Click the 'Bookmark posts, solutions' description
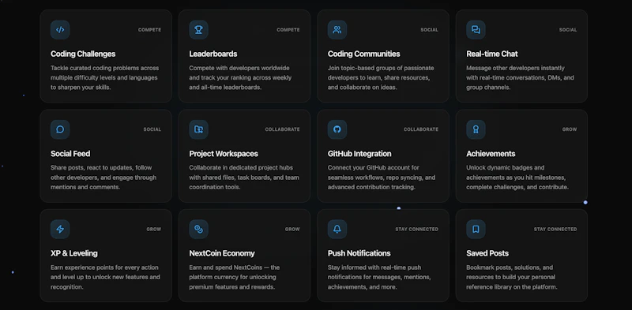 [x=512, y=278]
